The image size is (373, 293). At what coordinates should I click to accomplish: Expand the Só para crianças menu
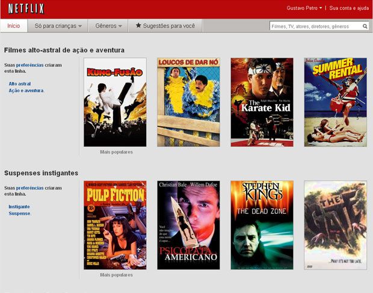tap(58, 26)
